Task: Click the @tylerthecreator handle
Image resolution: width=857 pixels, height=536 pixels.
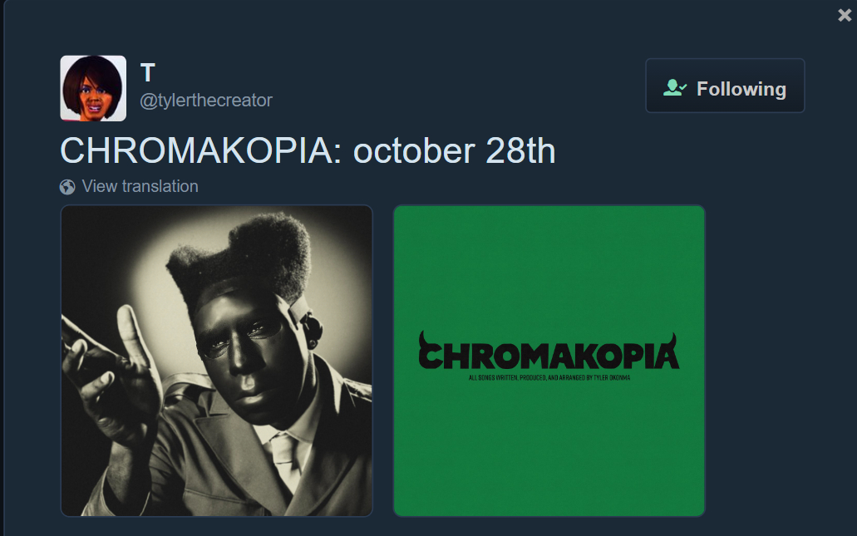Action: 206,101
